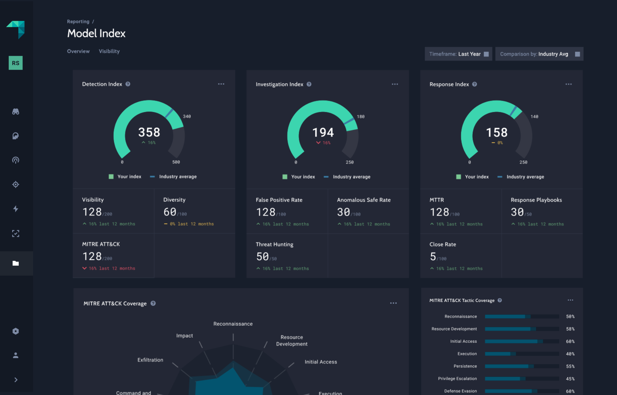Open the Response Index more options menu

coord(569,84)
